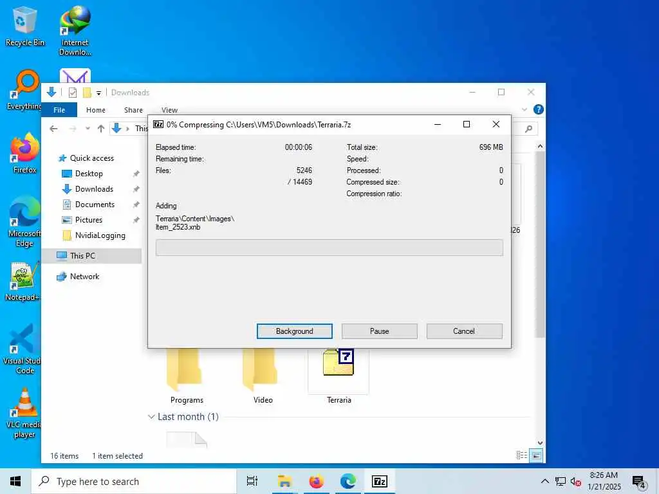
Task: Click the Properties quick access toolbar icon
Action: point(73,93)
